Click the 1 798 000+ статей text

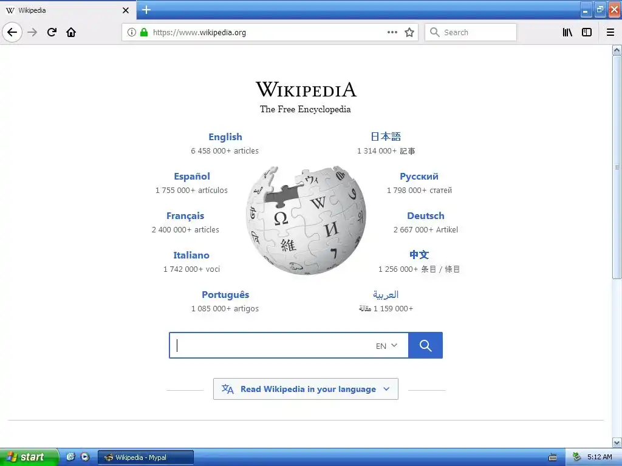419,191
